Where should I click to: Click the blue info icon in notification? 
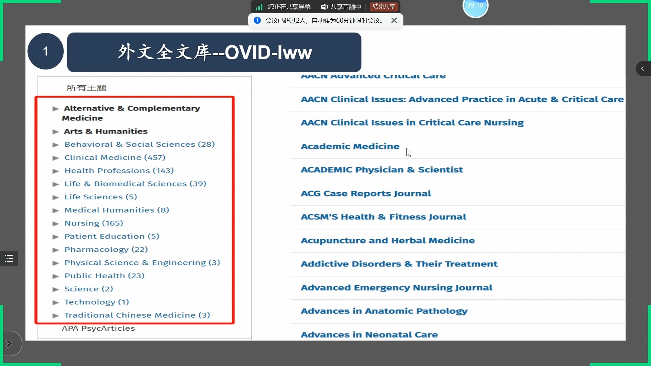257,20
